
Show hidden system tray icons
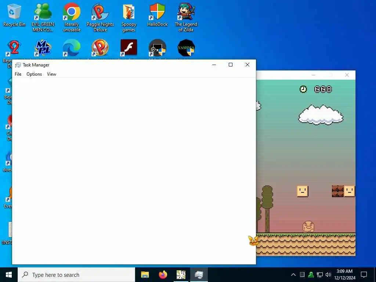click(293, 275)
